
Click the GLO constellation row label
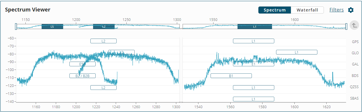pos(355,53)
